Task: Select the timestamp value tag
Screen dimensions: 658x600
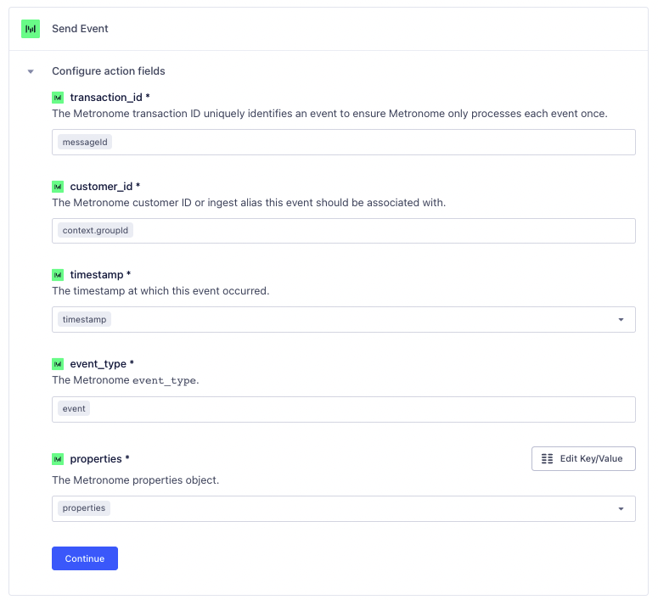Action: 84,320
